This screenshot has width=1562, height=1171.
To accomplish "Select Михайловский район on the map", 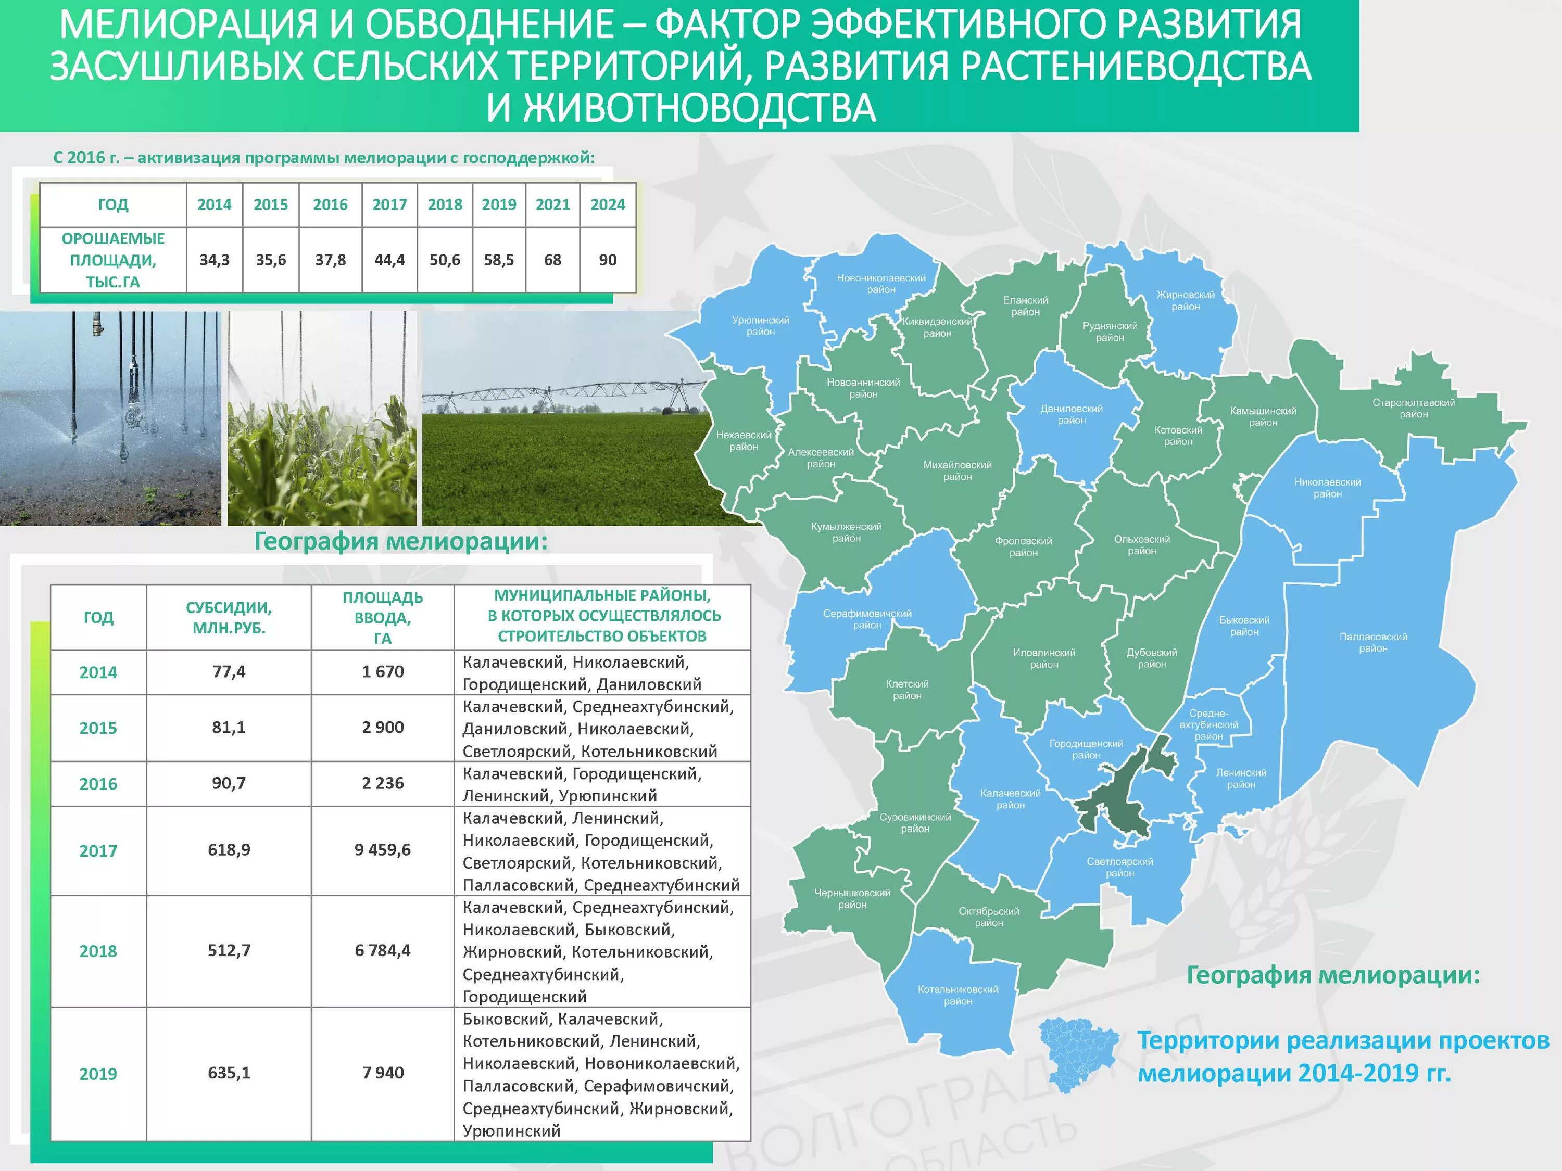I will [958, 470].
